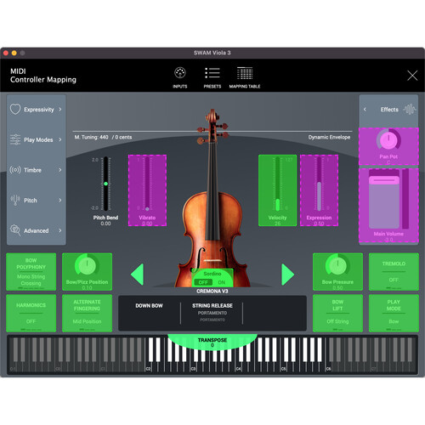
Task: Open the MIDI Inputs icon
Action: click(x=180, y=73)
